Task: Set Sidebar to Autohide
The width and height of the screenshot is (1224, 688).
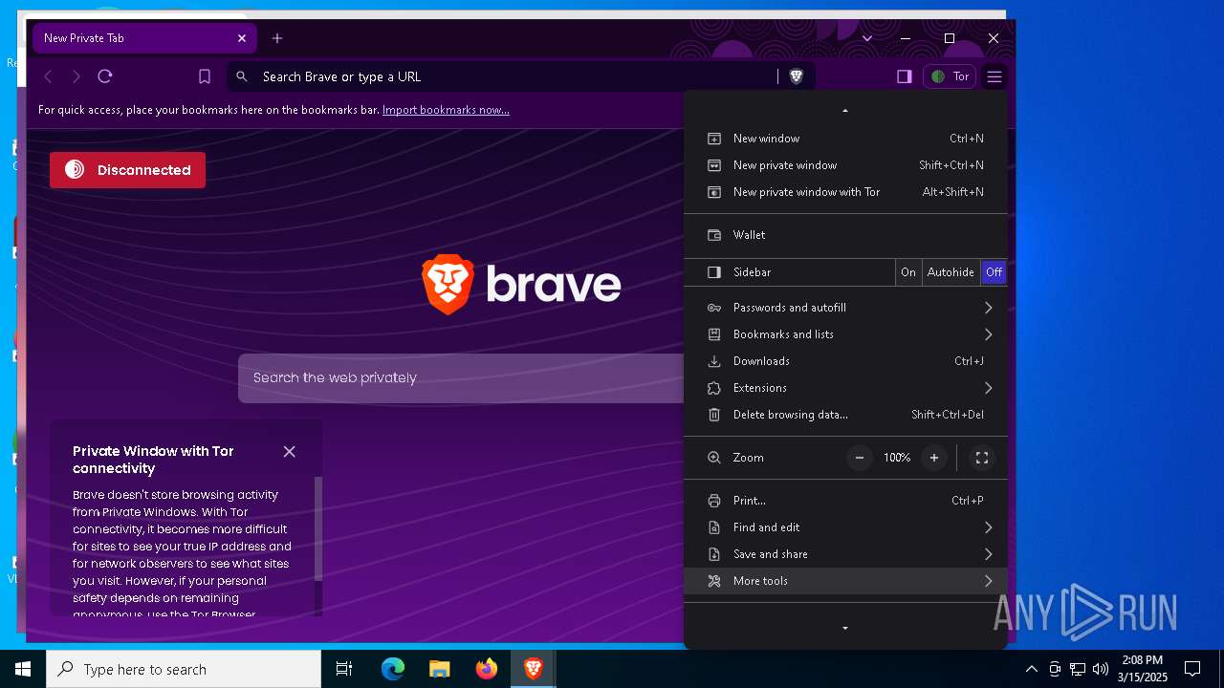Action: click(951, 272)
